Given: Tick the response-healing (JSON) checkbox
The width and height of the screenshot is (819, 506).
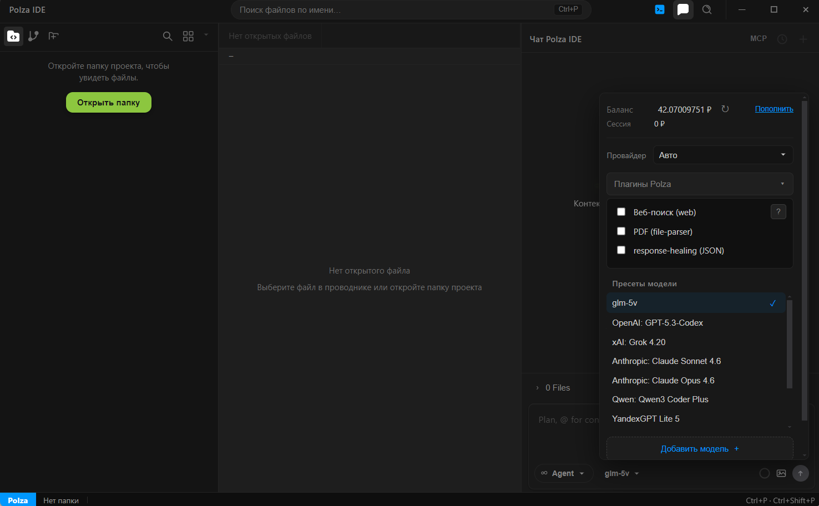Looking at the screenshot, I should (x=621, y=250).
